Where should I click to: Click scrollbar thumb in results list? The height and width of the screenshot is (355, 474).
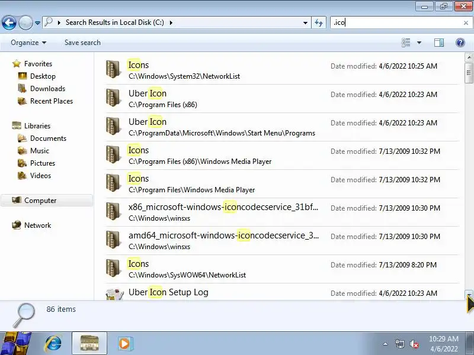click(469, 72)
